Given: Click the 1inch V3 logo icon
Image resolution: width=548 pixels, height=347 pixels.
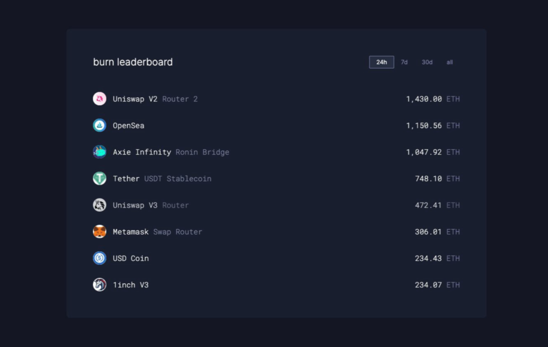Looking at the screenshot, I should (99, 285).
